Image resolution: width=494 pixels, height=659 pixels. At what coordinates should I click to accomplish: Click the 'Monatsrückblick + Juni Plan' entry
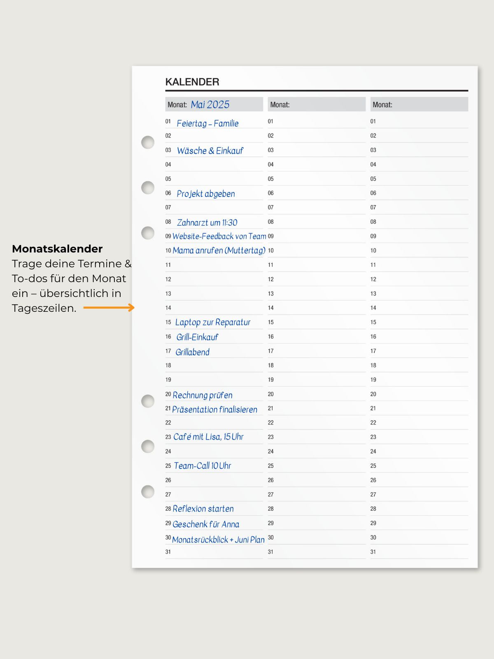pos(218,540)
